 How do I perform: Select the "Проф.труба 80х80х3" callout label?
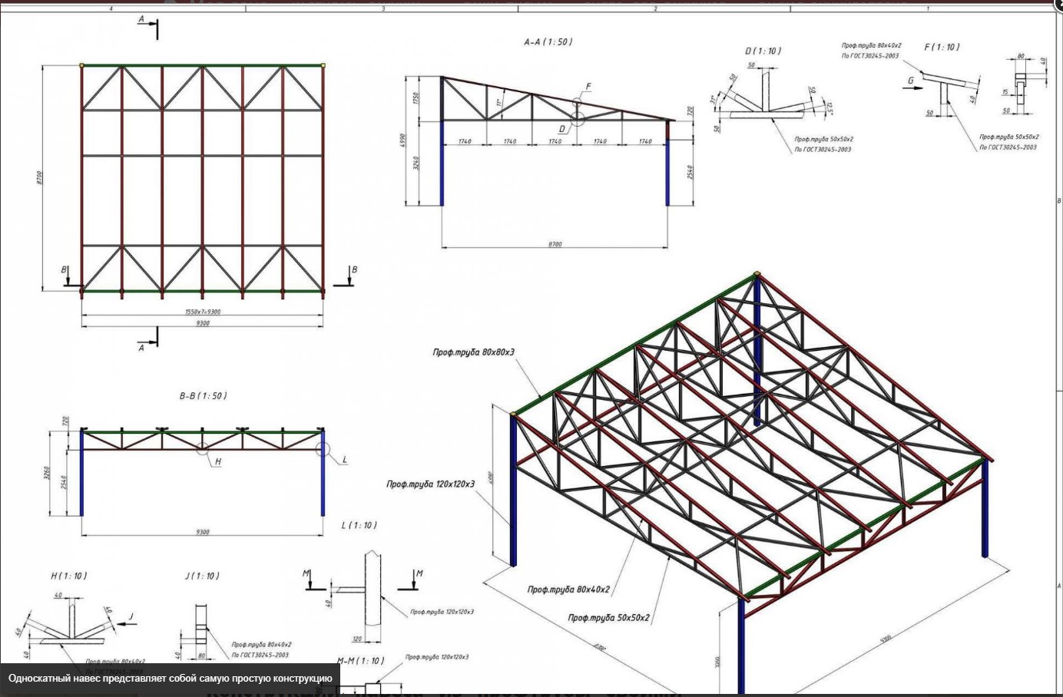click(x=473, y=352)
